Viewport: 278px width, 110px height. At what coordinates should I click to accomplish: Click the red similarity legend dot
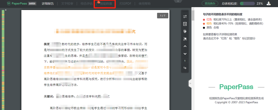point(204,19)
